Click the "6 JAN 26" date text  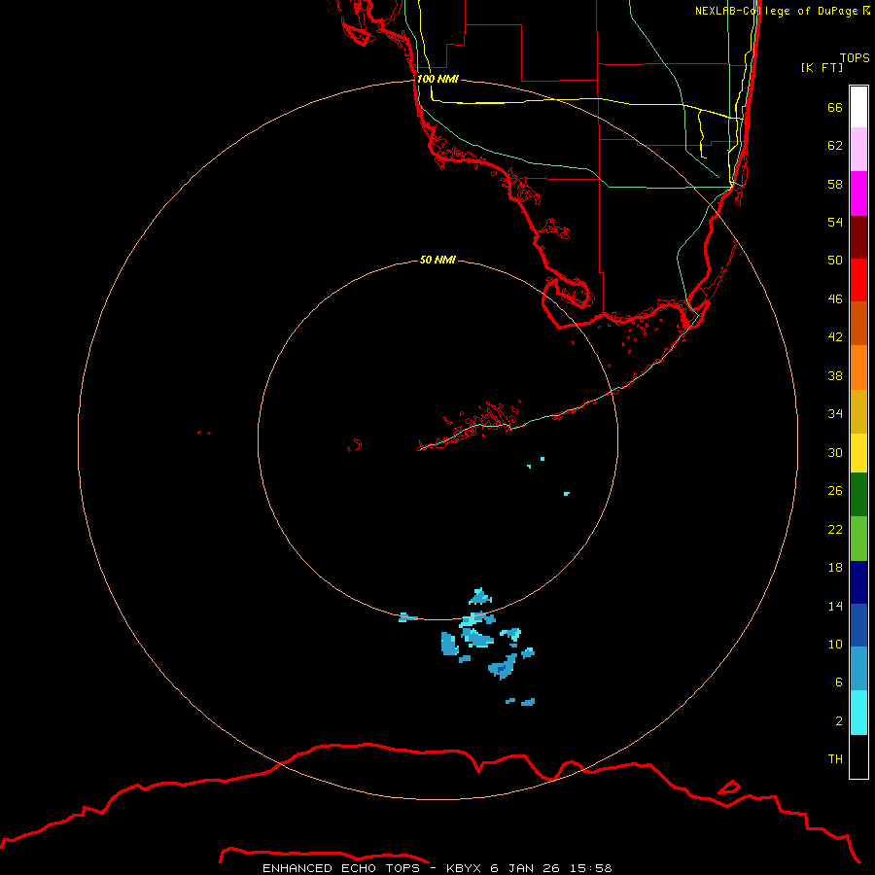pos(526,868)
